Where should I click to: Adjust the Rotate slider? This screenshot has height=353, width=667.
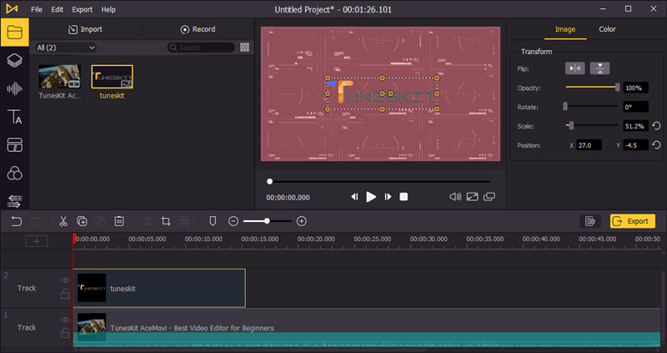[592, 106]
